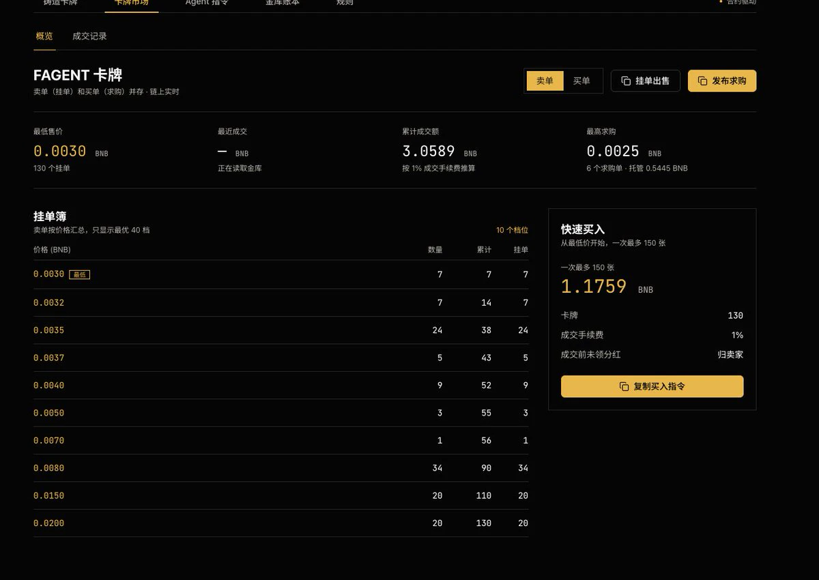Click the 6 个求购单 escrow caption
Viewport: 819px width, 580px height.
637,168
